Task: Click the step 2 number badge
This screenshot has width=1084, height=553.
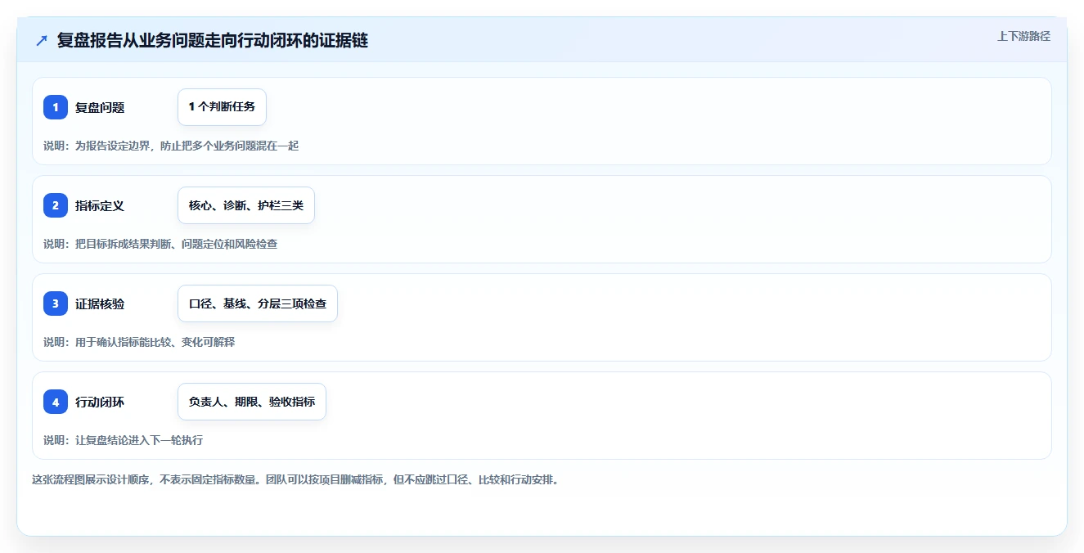Action: pyautogui.click(x=56, y=205)
